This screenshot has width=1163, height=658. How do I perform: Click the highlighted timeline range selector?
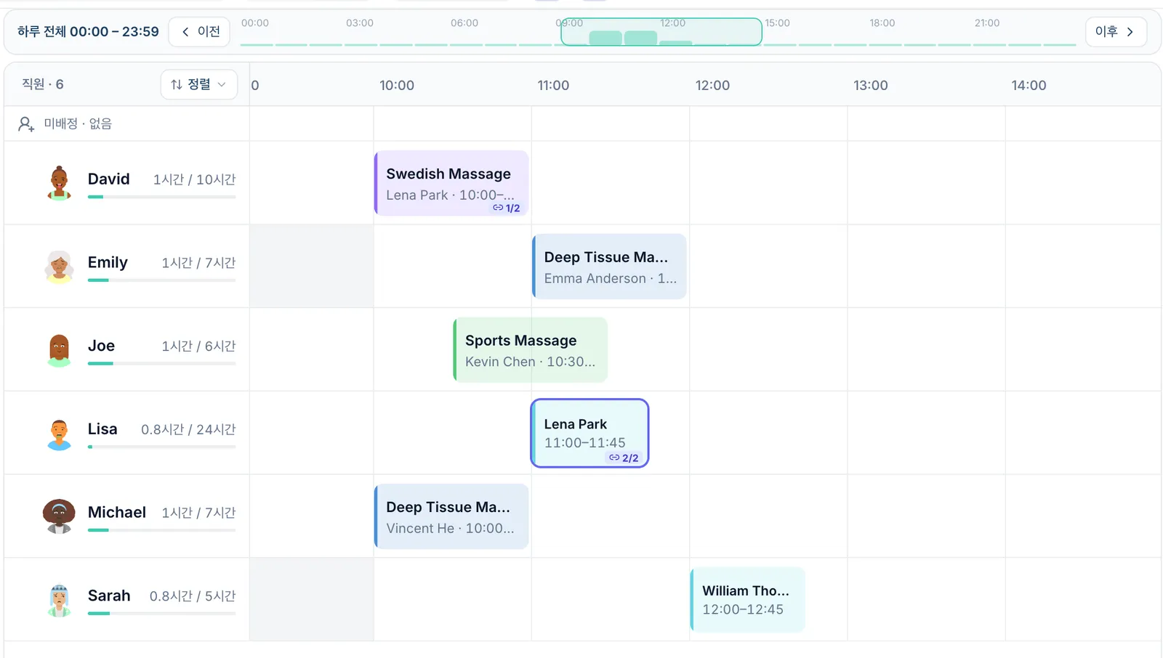(x=661, y=32)
